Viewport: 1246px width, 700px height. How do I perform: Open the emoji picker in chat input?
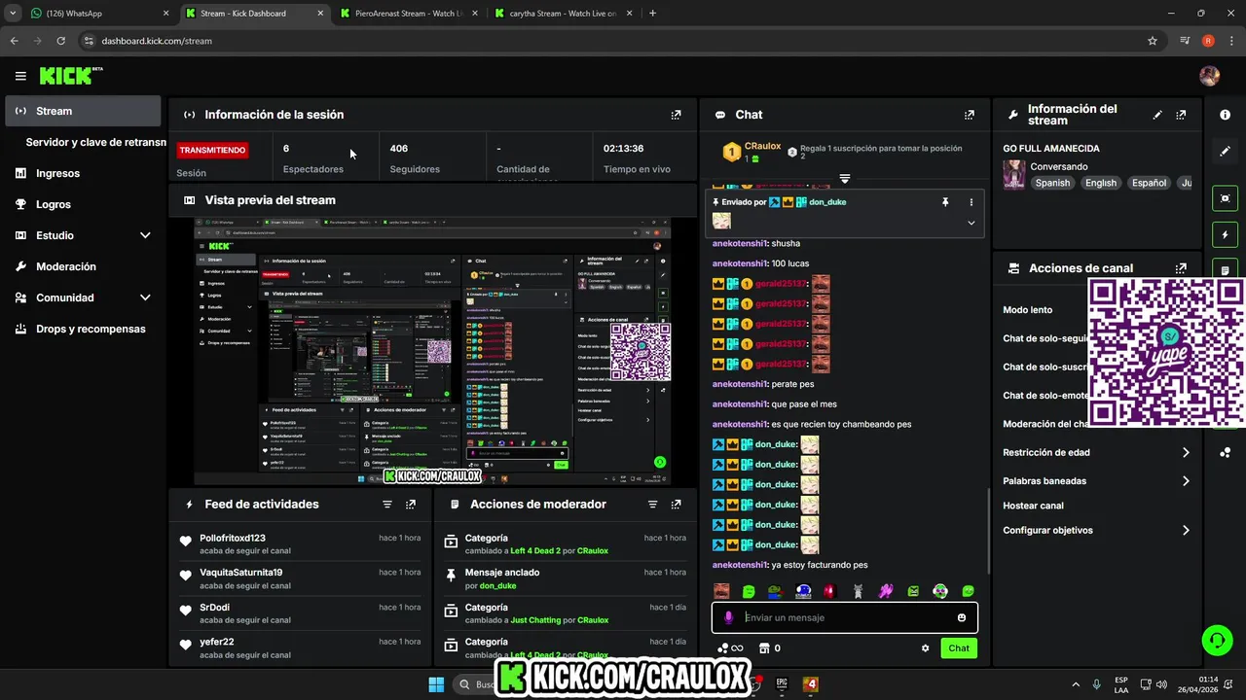[x=962, y=617]
